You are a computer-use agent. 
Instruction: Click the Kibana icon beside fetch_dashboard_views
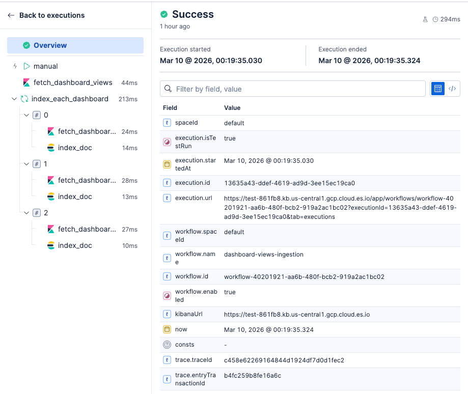(26, 82)
